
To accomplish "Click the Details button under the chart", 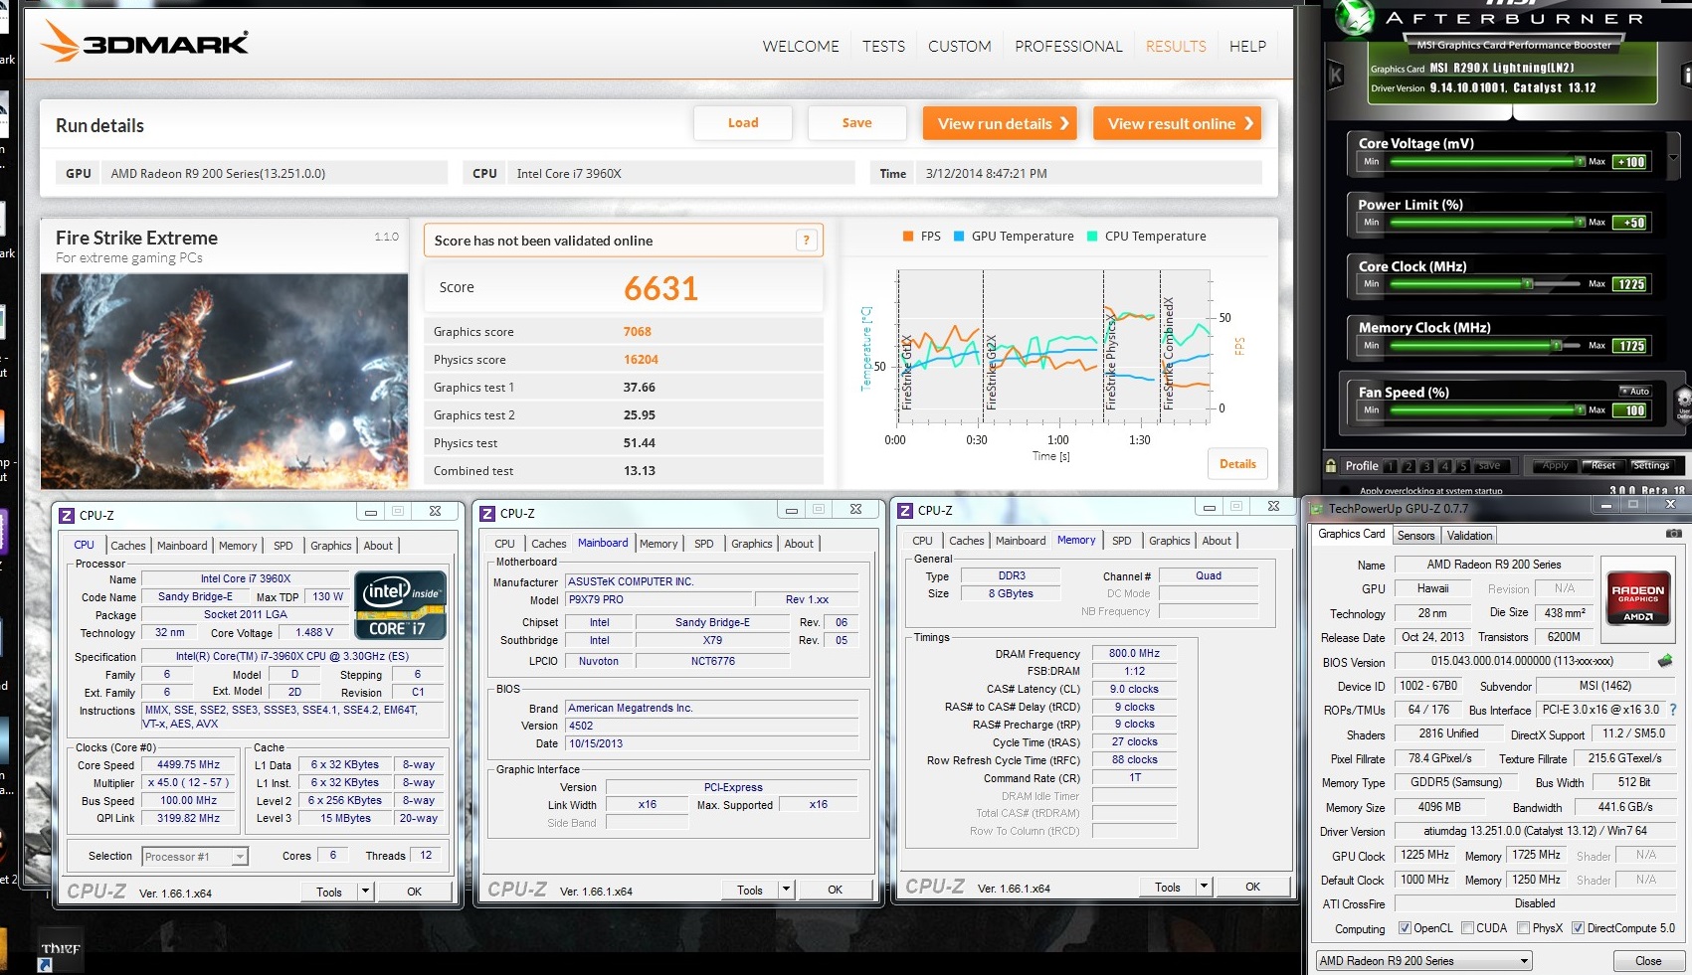I will coord(1237,464).
